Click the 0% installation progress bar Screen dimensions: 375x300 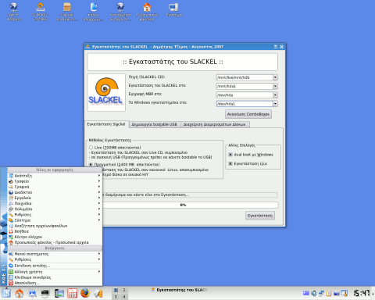[183, 205]
